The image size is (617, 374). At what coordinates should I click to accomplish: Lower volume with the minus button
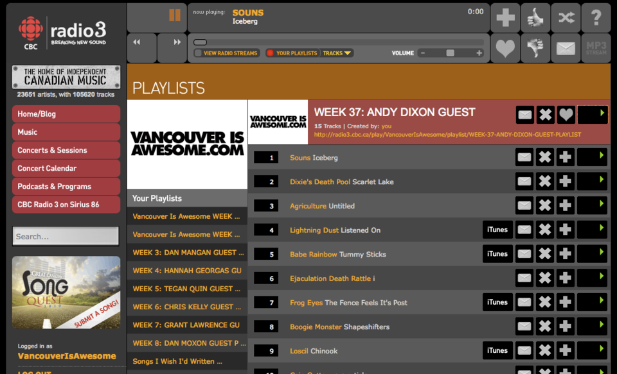click(423, 53)
